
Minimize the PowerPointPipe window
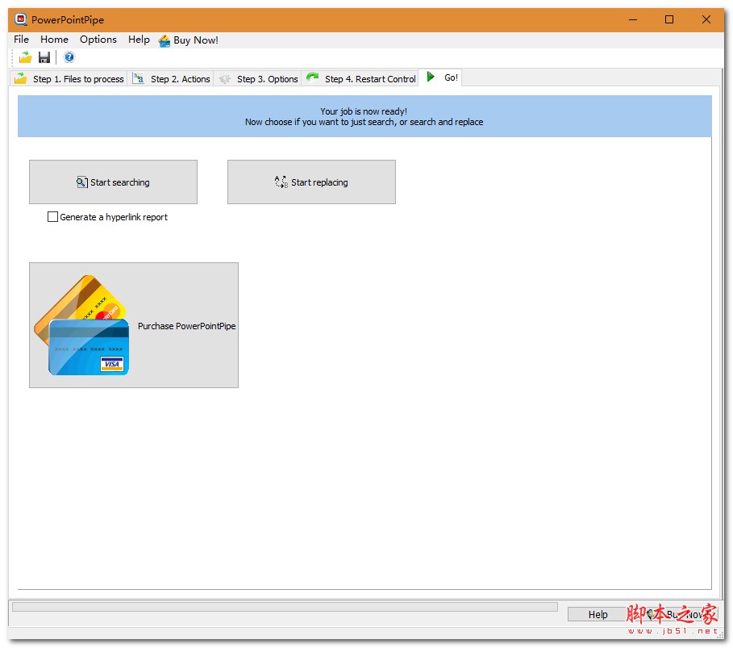pyautogui.click(x=633, y=19)
